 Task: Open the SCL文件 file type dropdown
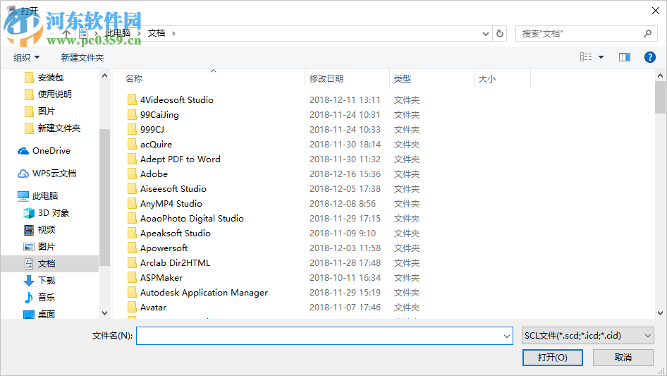(587, 336)
